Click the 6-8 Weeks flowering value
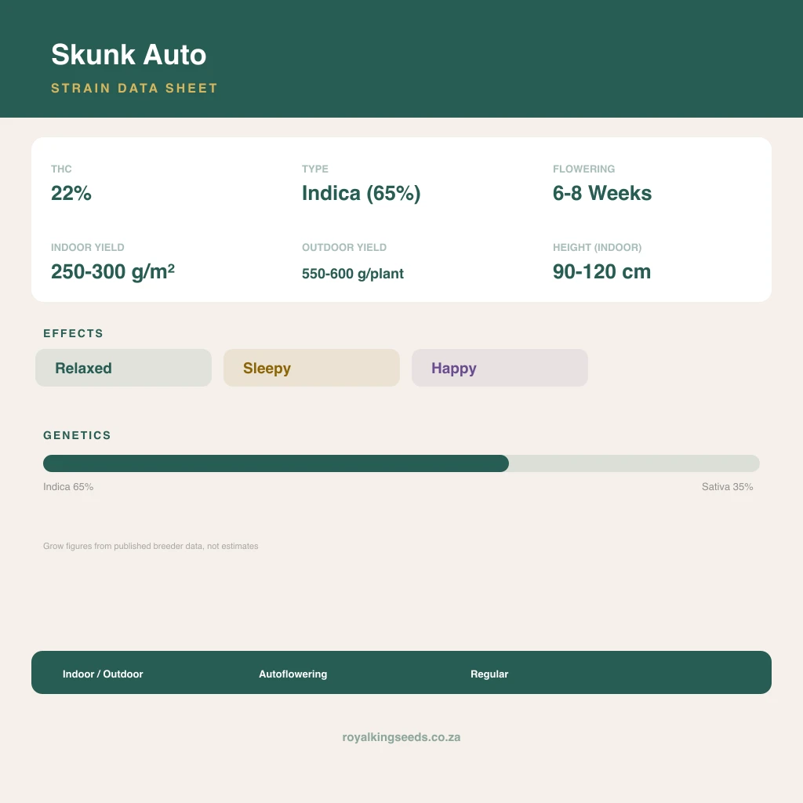Screen dimensions: 803x803 [602, 193]
